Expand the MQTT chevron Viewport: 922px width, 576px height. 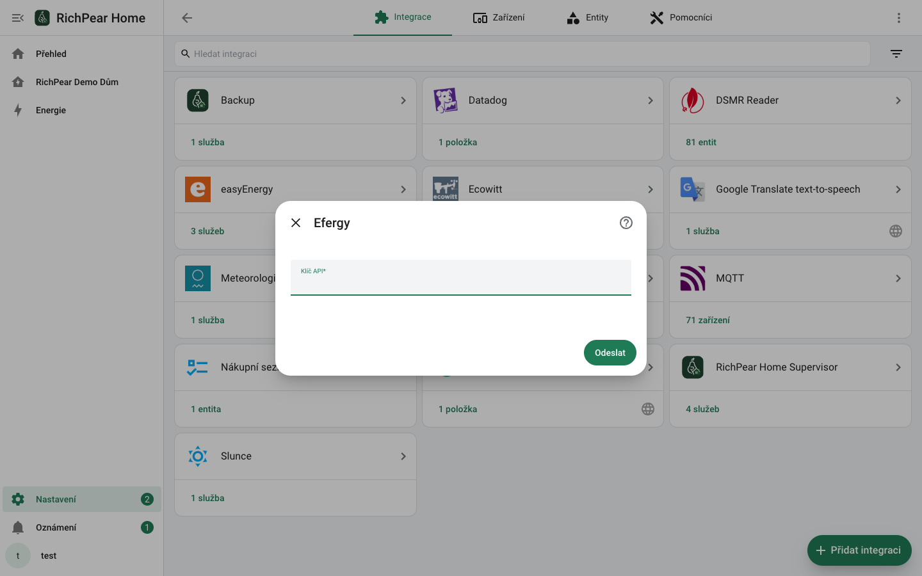898,278
